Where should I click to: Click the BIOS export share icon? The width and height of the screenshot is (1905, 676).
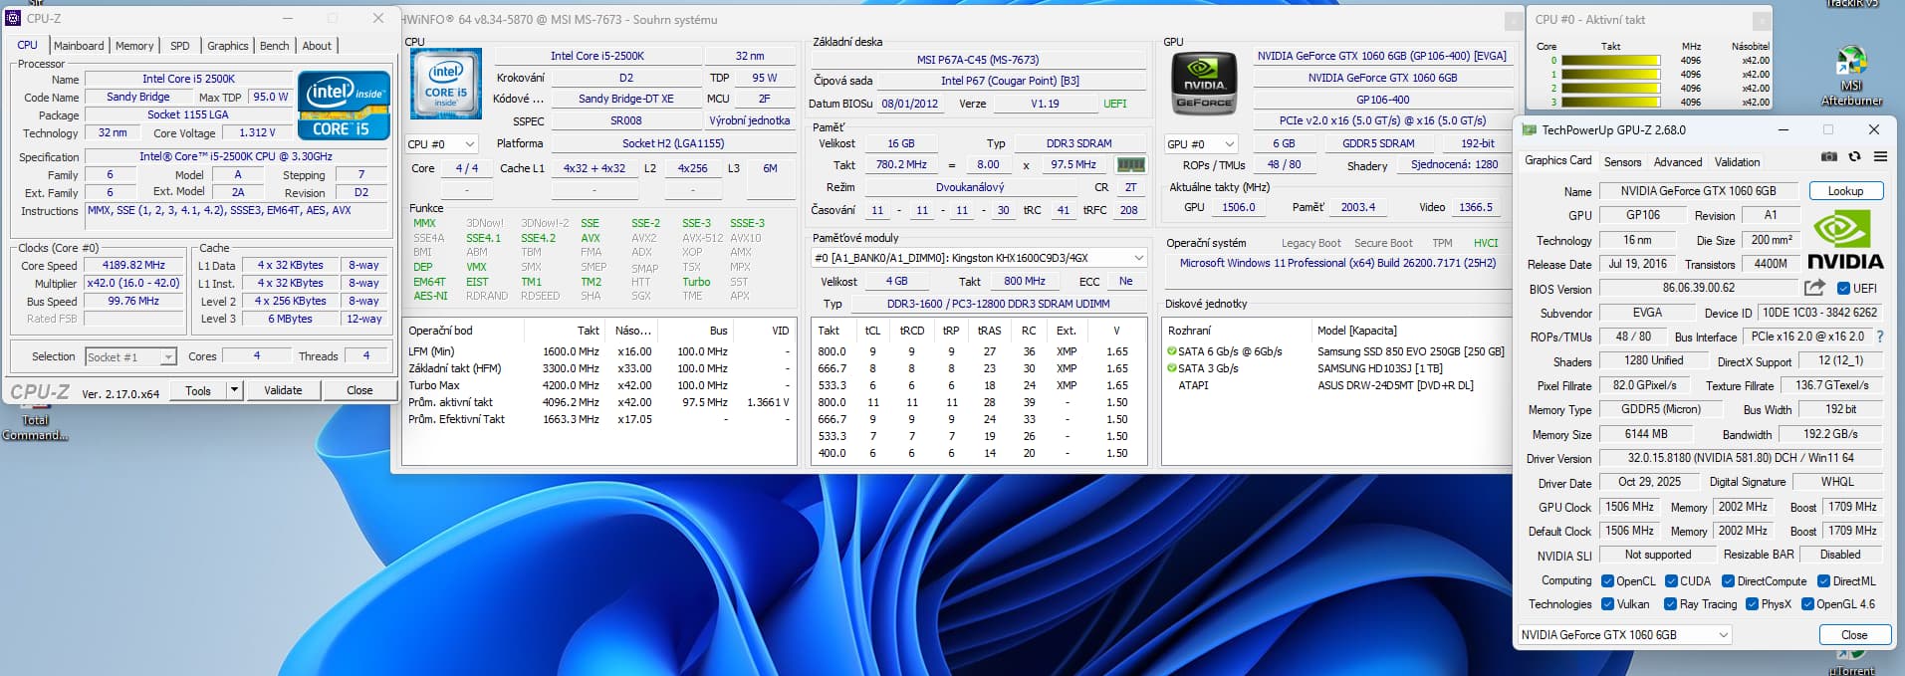pos(1814,288)
